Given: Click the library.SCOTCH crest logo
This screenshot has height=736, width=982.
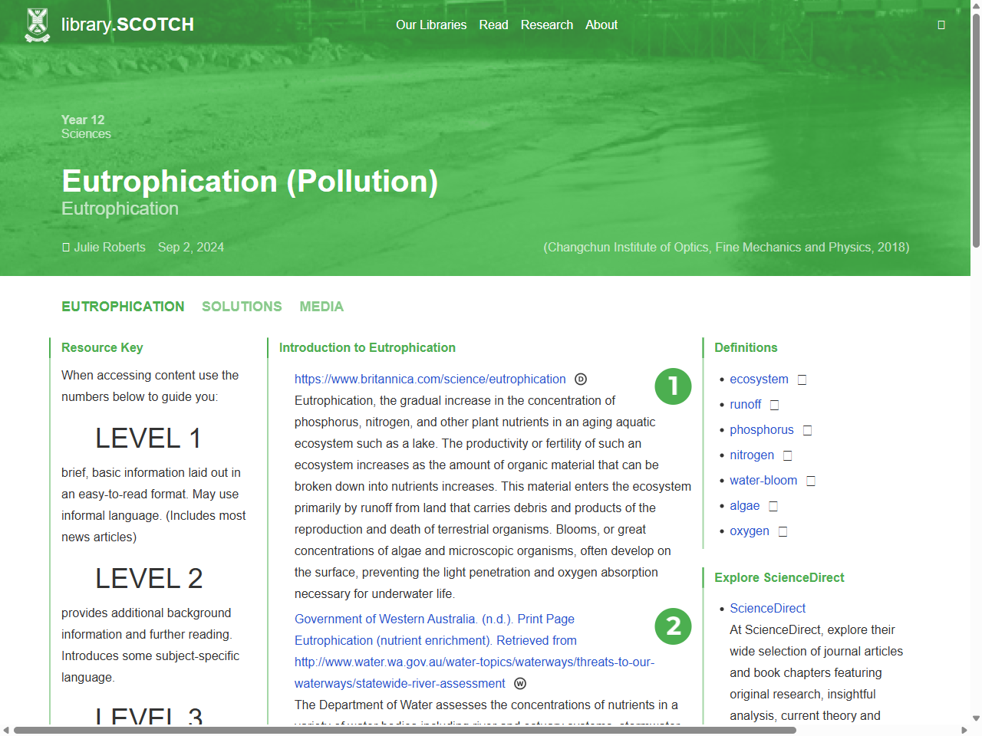Looking at the screenshot, I should point(35,24).
